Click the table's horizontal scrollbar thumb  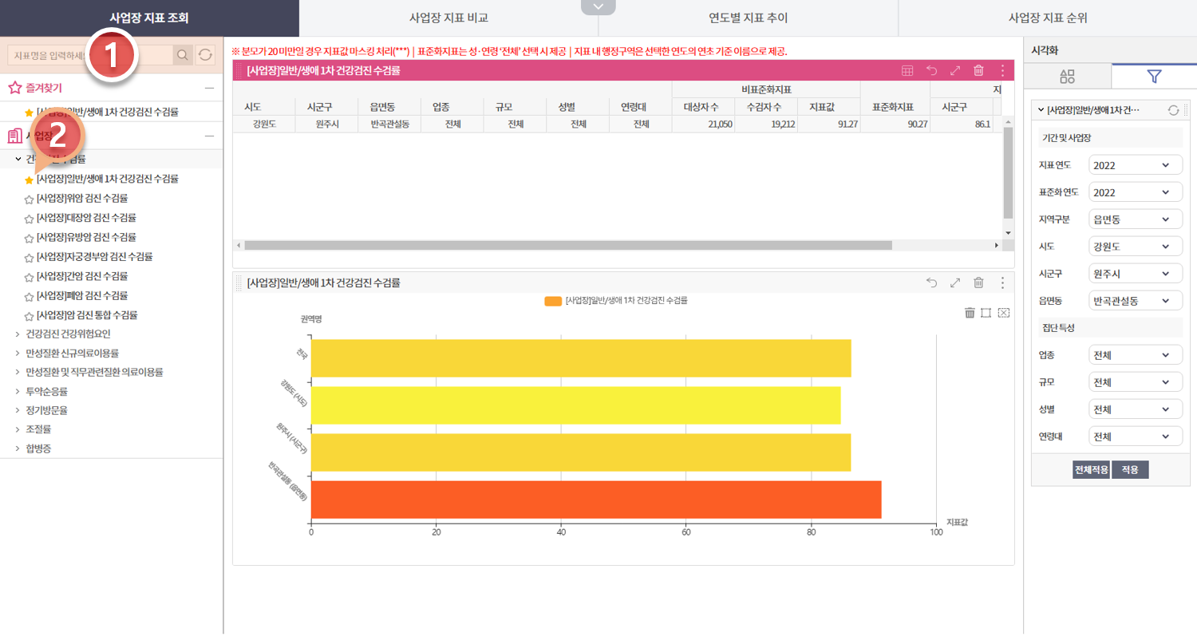(x=568, y=246)
